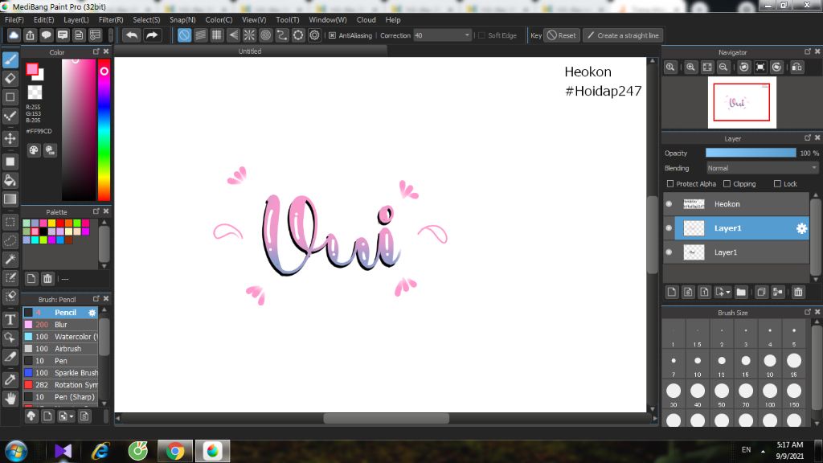Switch to the Untitled canvas tab
The image size is (823, 463).
pos(250,51)
